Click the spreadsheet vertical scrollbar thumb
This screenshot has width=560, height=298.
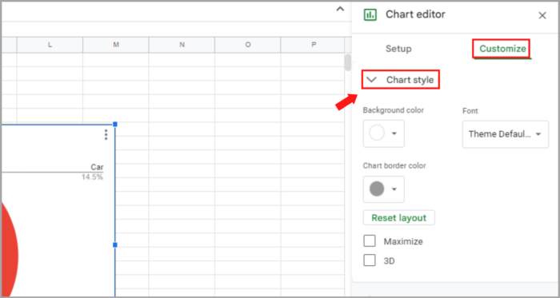click(347, 63)
